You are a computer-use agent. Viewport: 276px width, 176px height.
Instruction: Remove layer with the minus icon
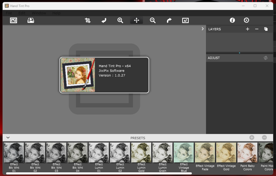[257, 29]
